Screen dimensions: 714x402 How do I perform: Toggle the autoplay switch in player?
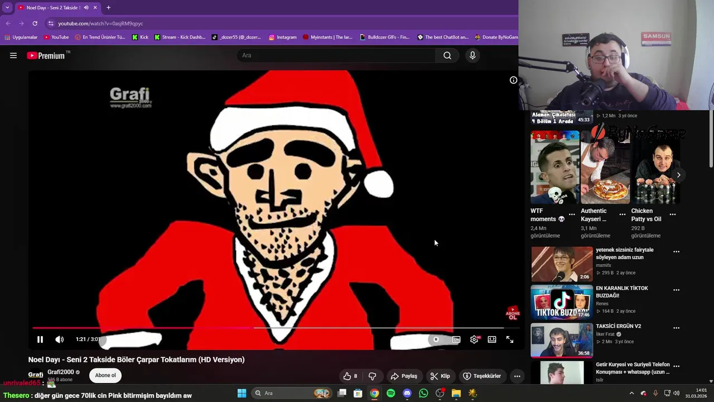coord(436,339)
